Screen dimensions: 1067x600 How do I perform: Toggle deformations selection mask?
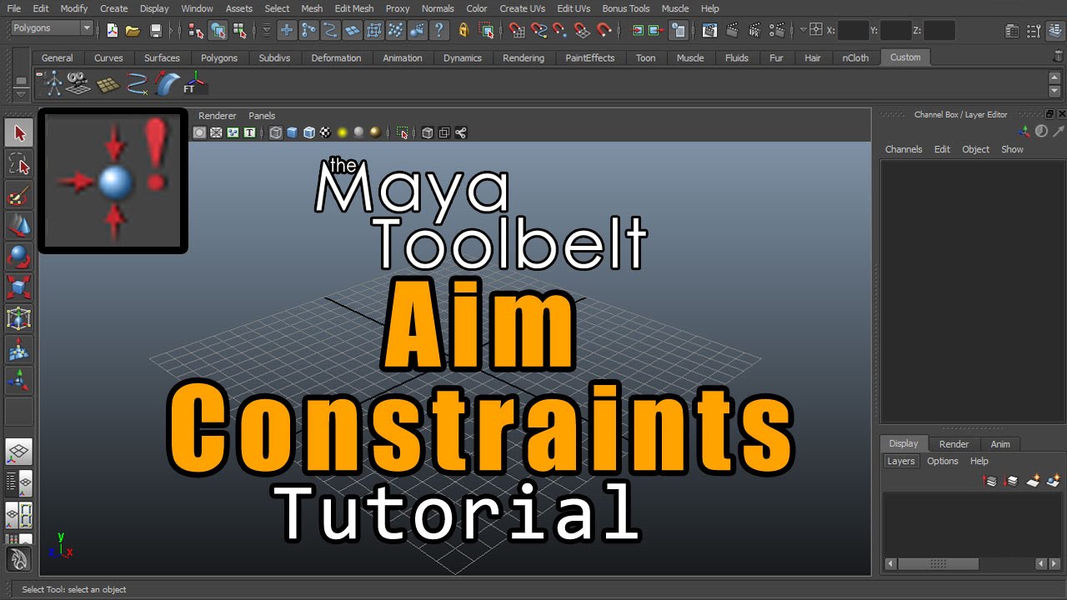pyautogui.click(x=374, y=31)
